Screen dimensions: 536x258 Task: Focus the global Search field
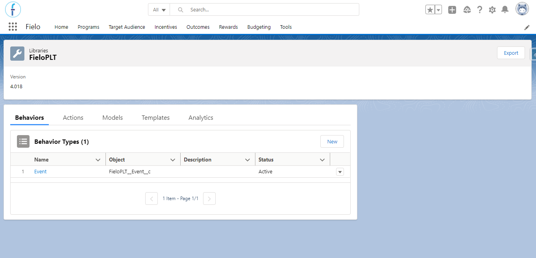(x=264, y=10)
